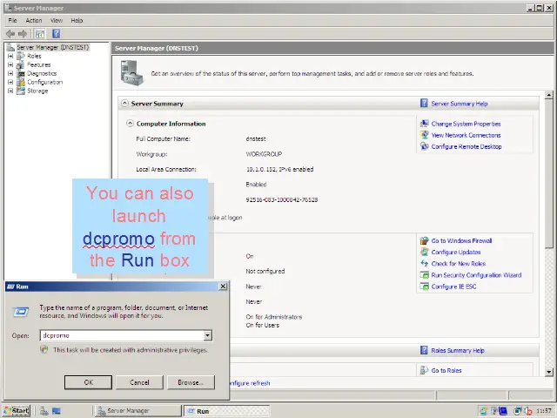The width and height of the screenshot is (557, 418).
Task: Click the Show Desktop quick launch icon
Action: pyautogui.click(x=56, y=411)
